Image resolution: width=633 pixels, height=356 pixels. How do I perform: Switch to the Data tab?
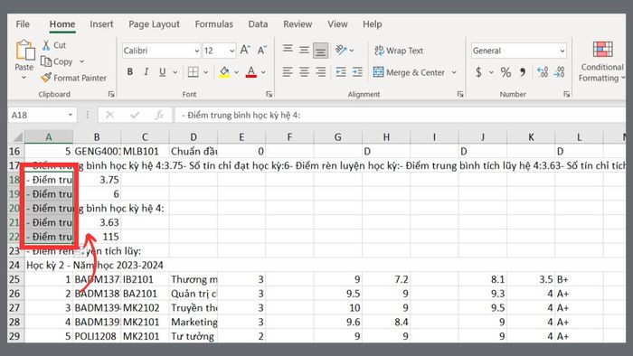(x=258, y=24)
